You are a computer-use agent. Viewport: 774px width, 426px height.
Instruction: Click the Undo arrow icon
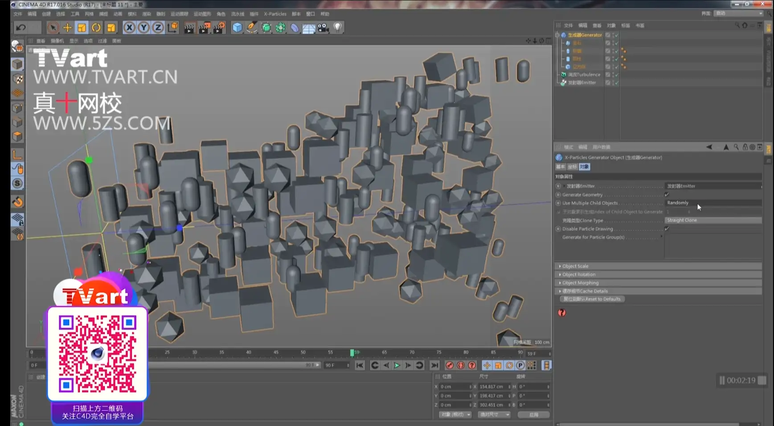pyautogui.click(x=21, y=28)
